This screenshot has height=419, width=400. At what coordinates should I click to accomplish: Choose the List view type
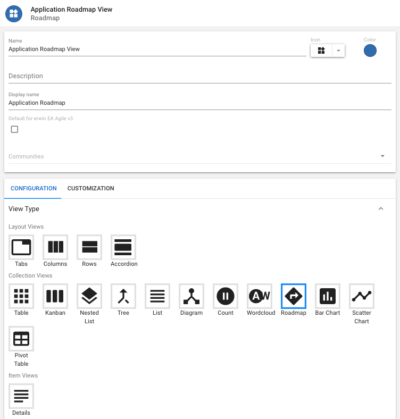(157, 296)
